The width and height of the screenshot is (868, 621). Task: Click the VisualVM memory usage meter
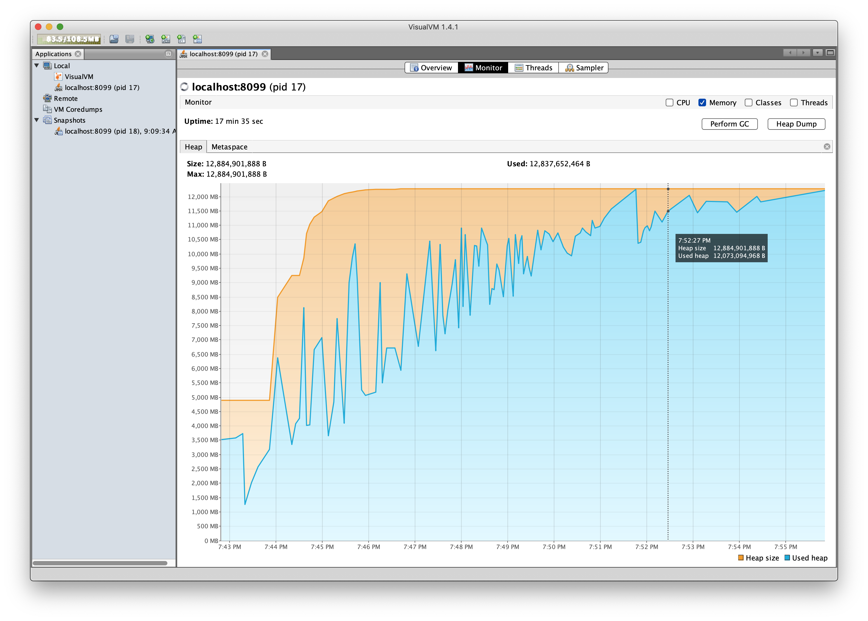pos(69,39)
